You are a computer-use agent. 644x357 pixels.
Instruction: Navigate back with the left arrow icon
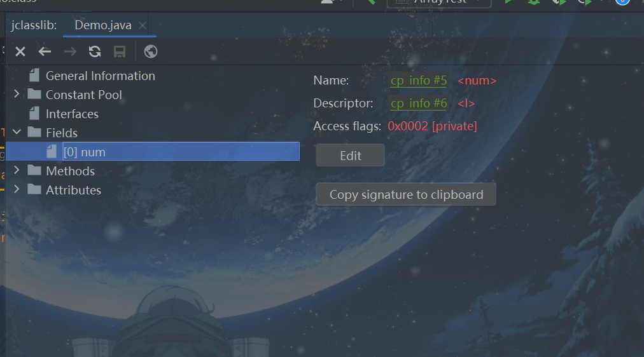click(45, 51)
